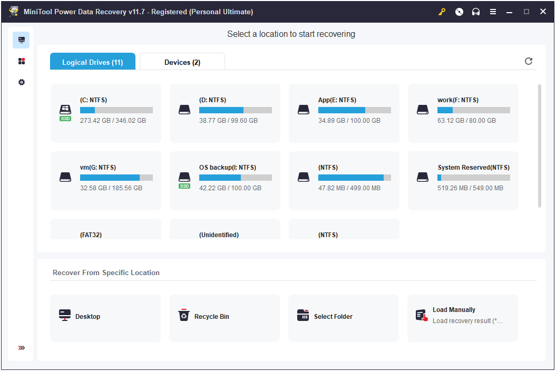This screenshot has width=556, height=371.
Task: Select the (C: NTFS) drive label
Action: click(94, 100)
